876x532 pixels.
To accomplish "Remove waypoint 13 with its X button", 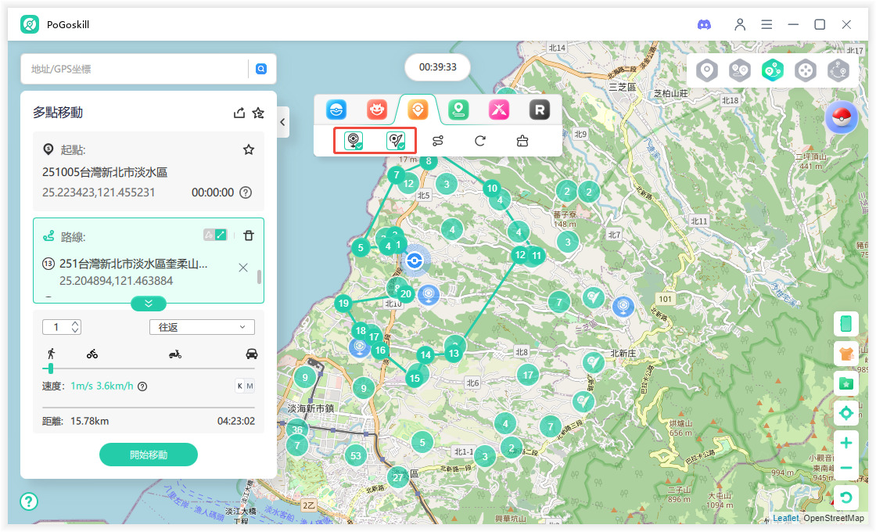I will point(243,268).
